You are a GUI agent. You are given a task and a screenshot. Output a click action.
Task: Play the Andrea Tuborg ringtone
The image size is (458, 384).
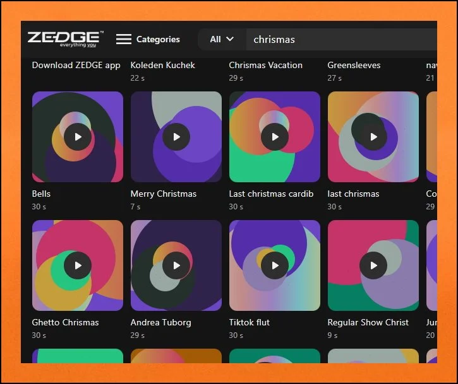coord(176,265)
